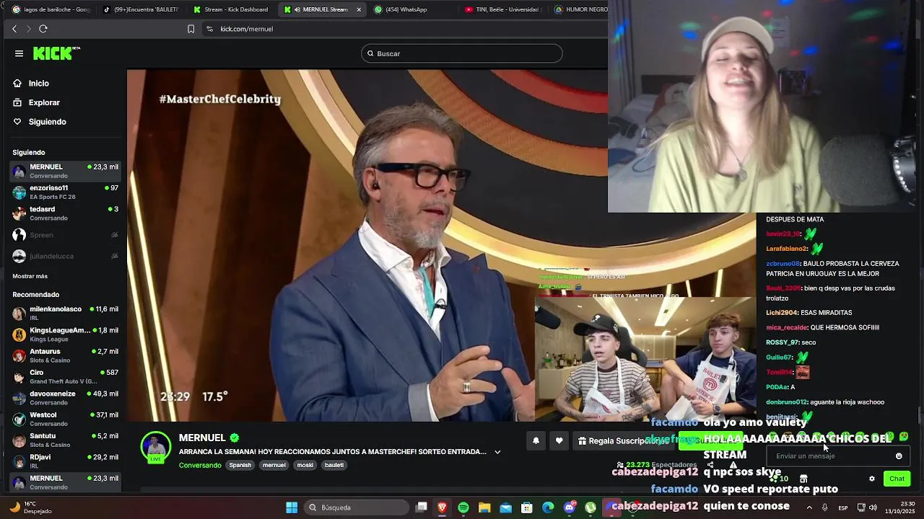Image resolution: width=924 pixels, height=519 pixels.
Task: Open Santutu recommended channel
Action: click(x=65, y=440)
